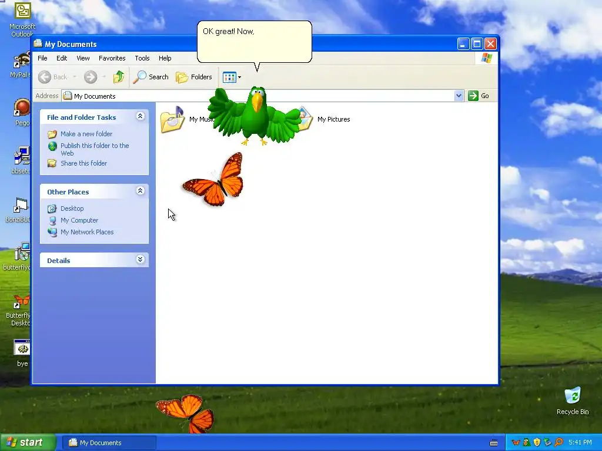602x451 pixels.
Task: Close the My Documents window
Action: coord(490,44)
